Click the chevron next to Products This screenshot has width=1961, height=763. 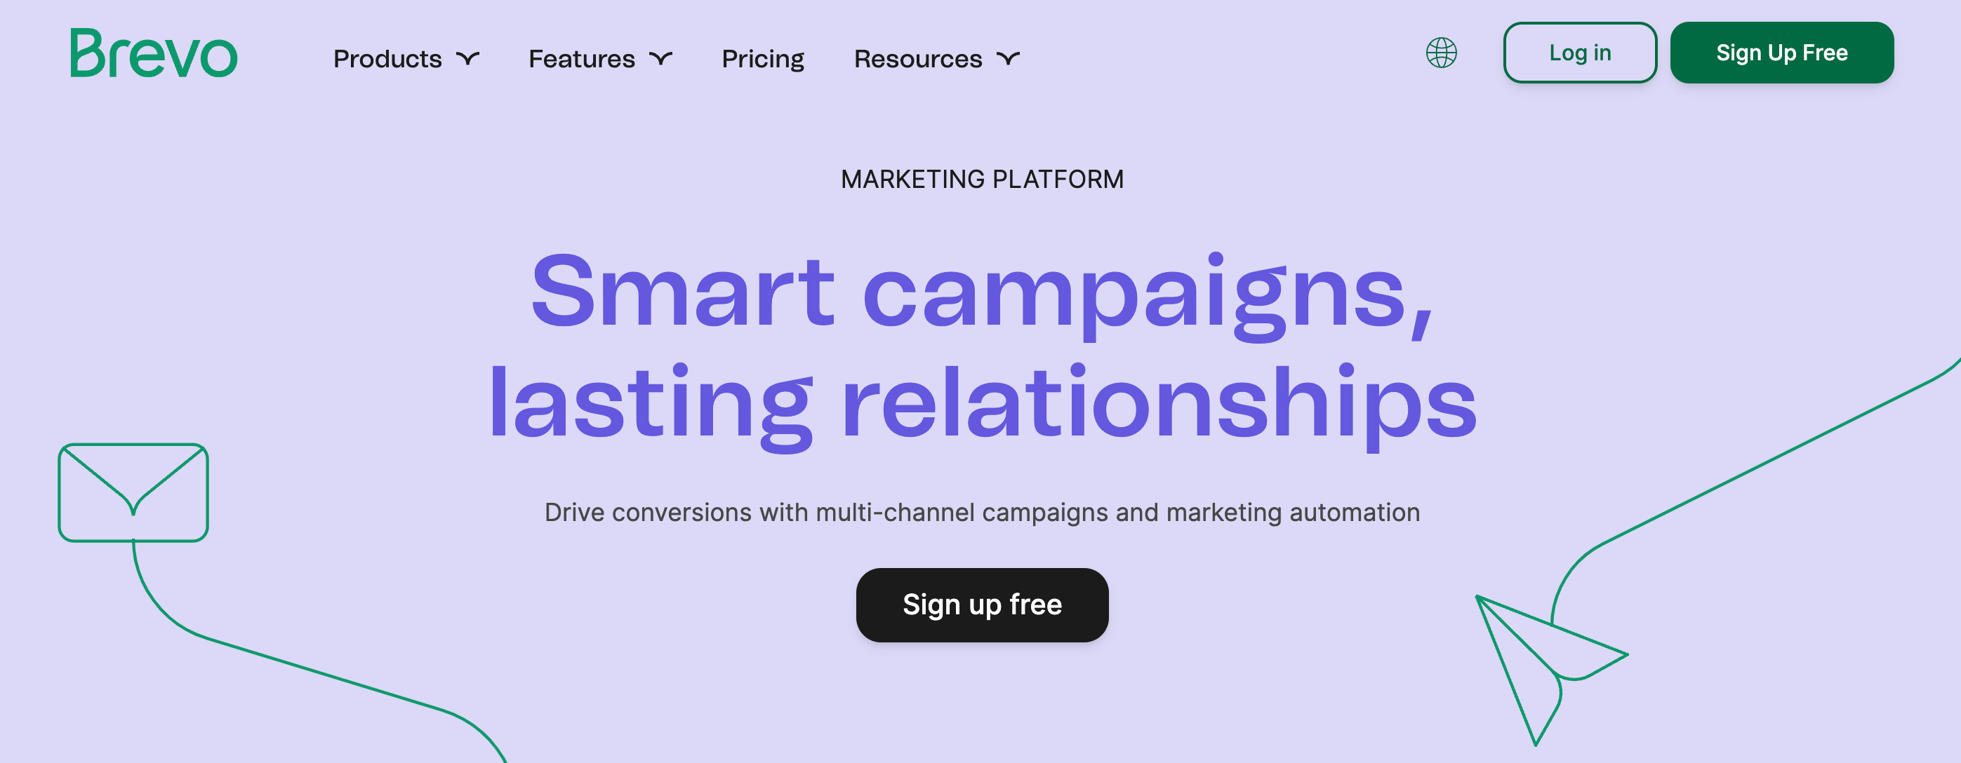click(x=470, y=58)
